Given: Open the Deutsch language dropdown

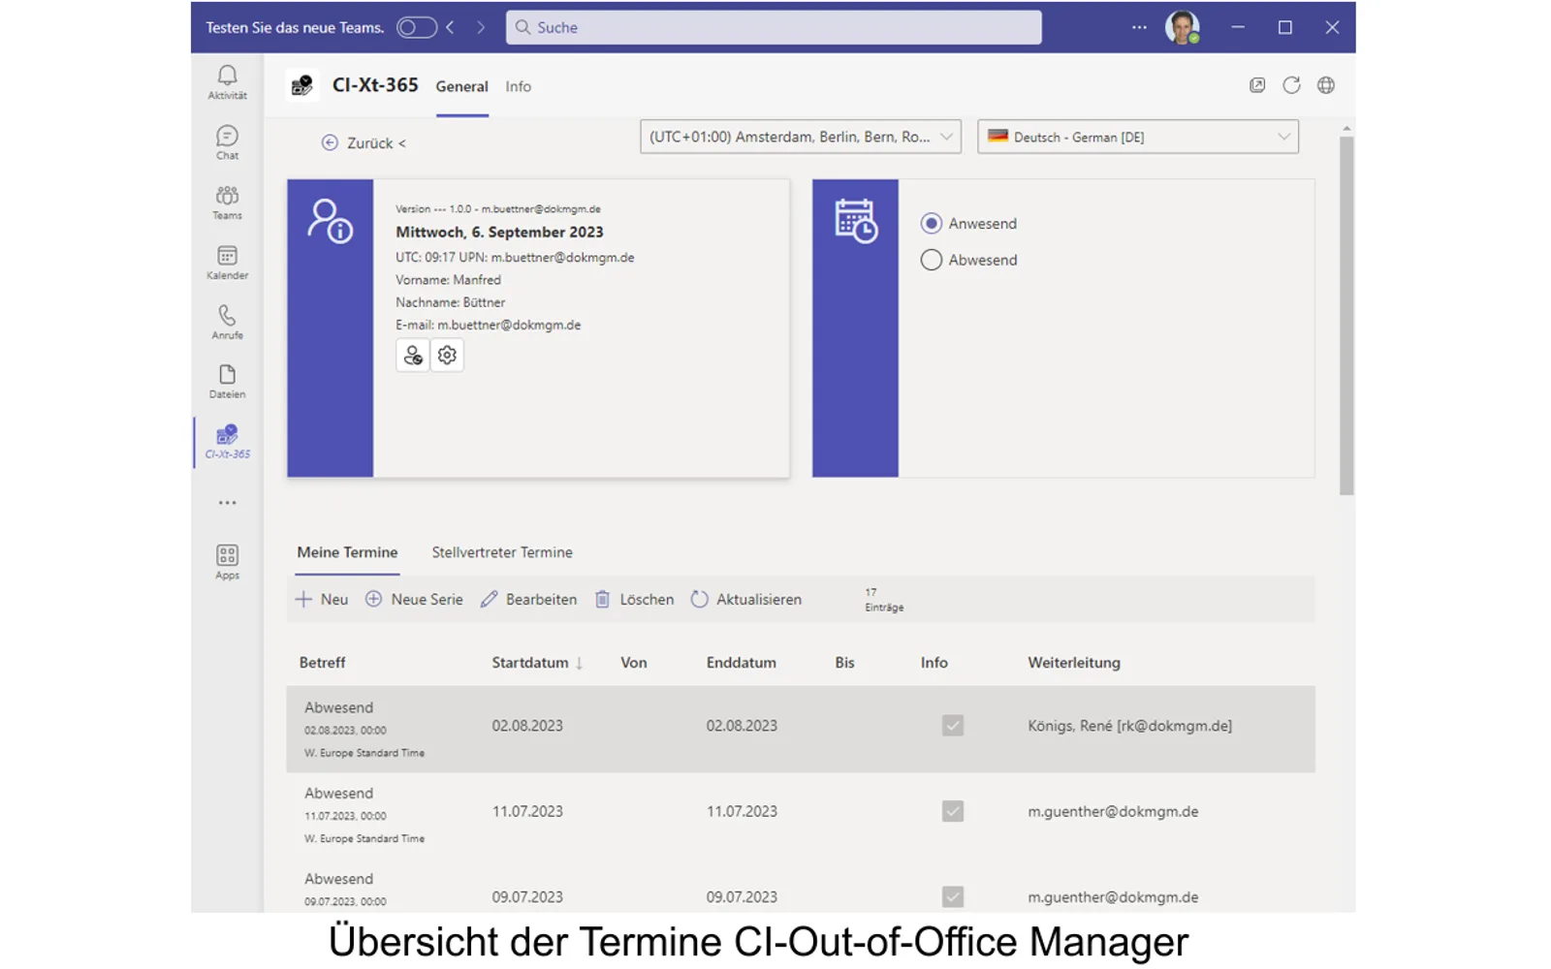Looking at the screenshot, I should coord(1138,137).
